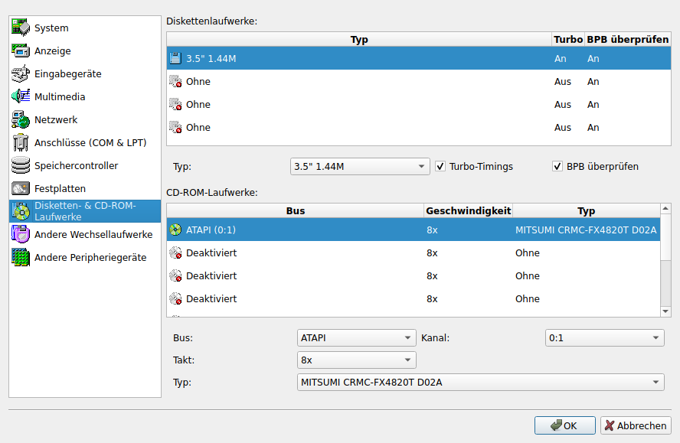Click the Festplatten hard disk icon
This screenshot has width=680, height=443.
(x=21, y=189)
